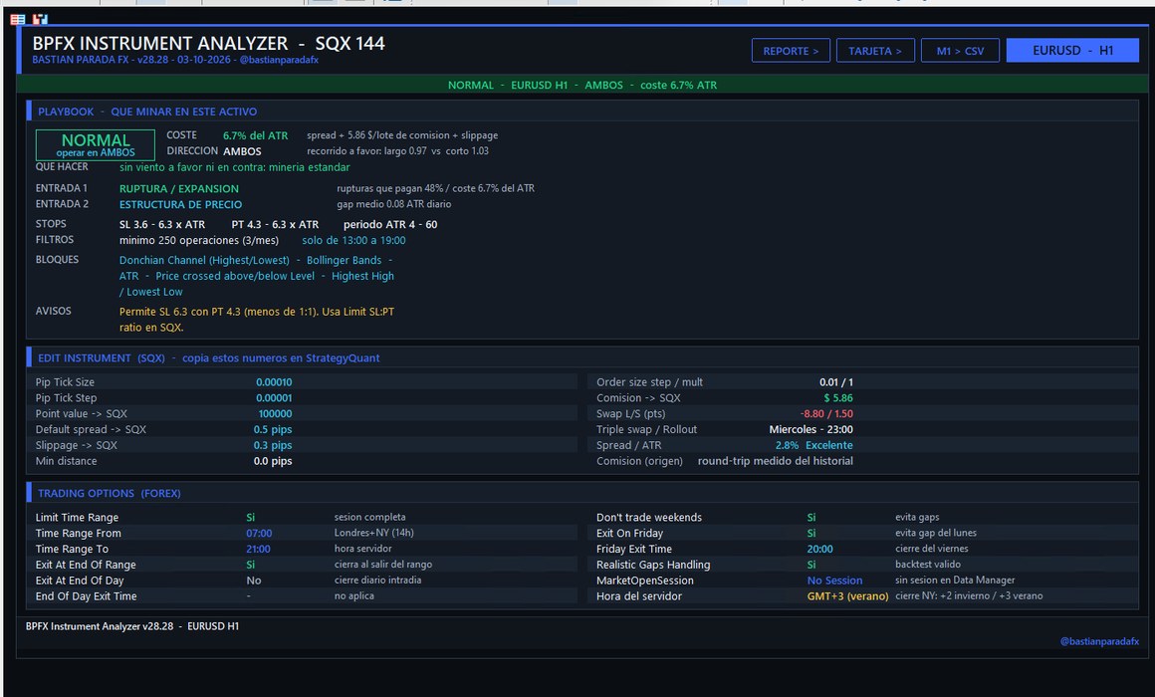Click the Default spread value 0.5 pips
Screen dimensions: 1155x697
273,429
